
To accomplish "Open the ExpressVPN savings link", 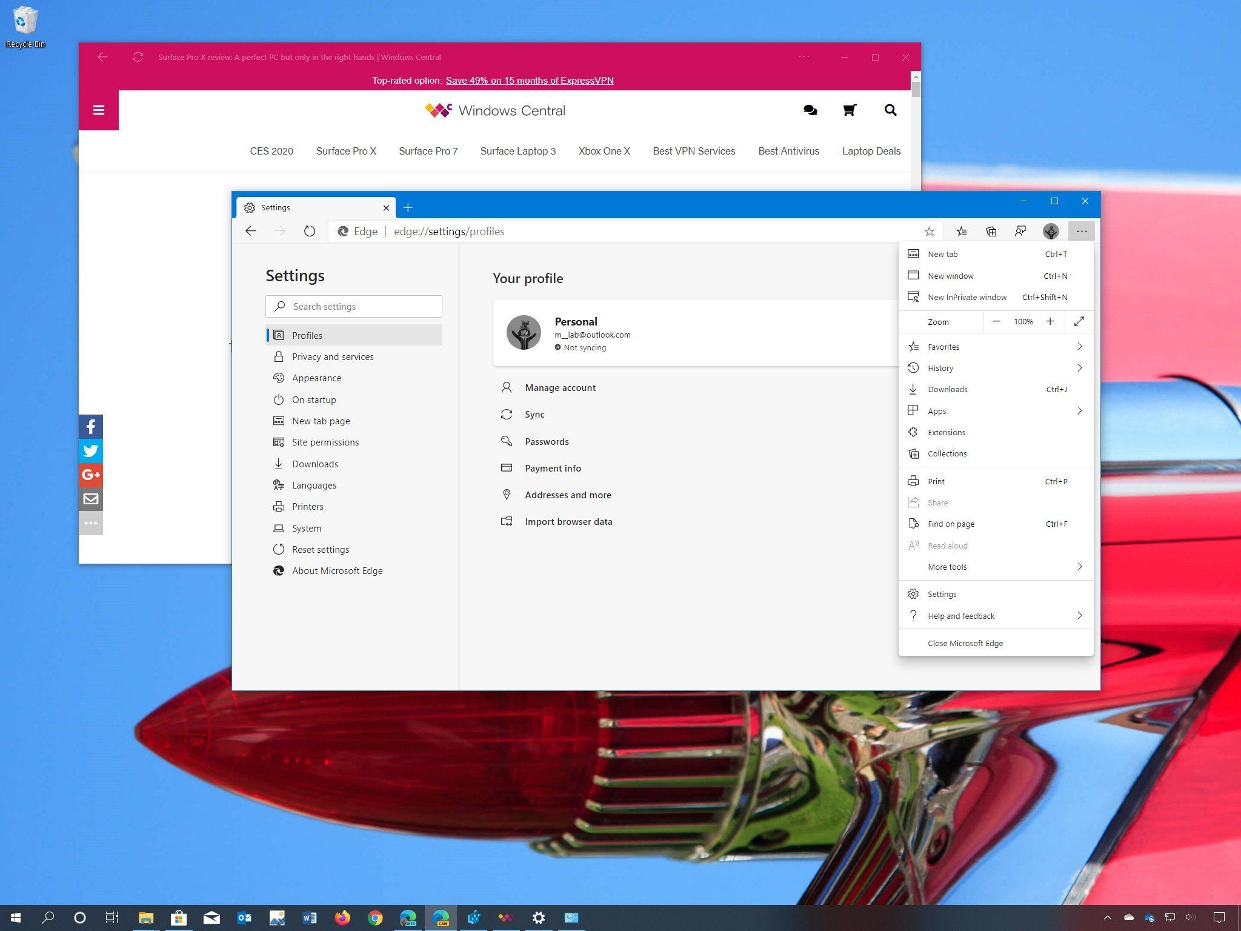I will pos(529,80).
